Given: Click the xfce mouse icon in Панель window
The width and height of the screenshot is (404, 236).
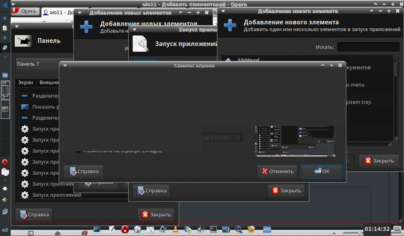Looking at the screenshot, I should [23, 41].
